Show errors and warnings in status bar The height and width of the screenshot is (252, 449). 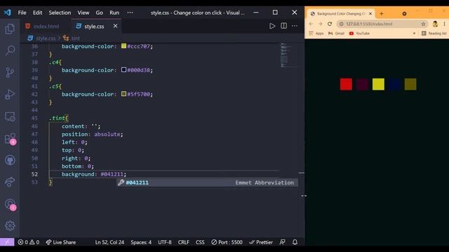tap(28, 242)
